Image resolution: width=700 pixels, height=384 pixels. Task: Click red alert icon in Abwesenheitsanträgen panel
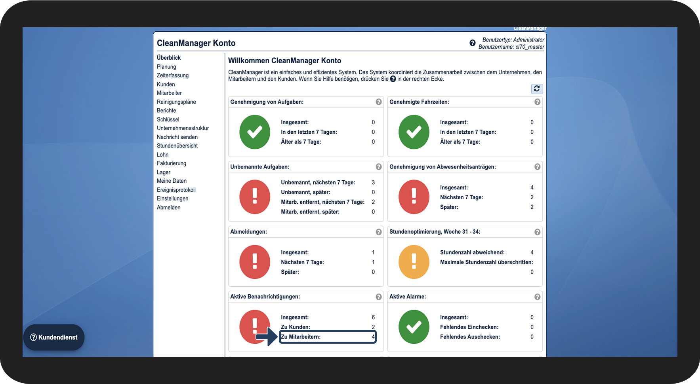click(414, 197)
